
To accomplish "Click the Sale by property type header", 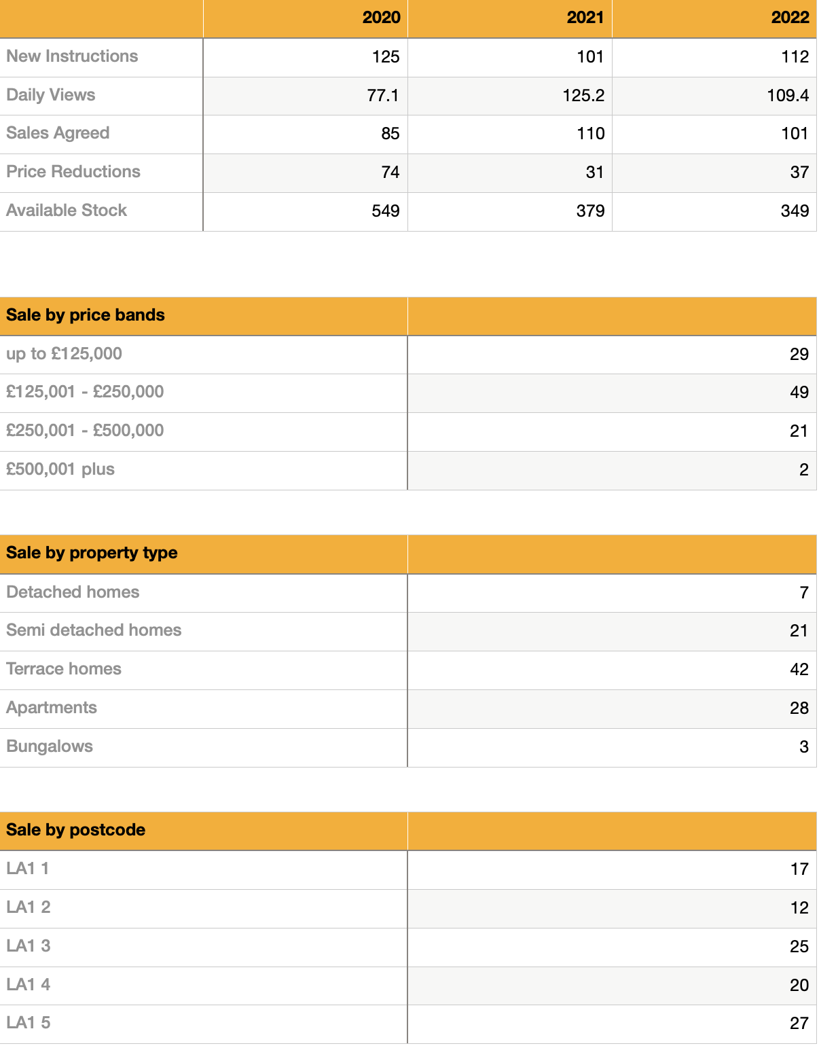I will coord(92,553).
